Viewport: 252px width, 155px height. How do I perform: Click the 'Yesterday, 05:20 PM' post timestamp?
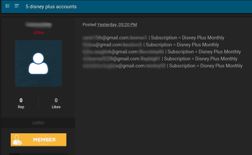(x=117, y=25)
